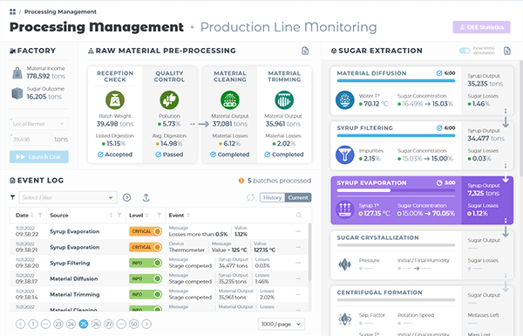The height and width of the screenshot is (336, 523).
Task: Click the Sugar Crystallization stage icon
Action: pos(345,264)
